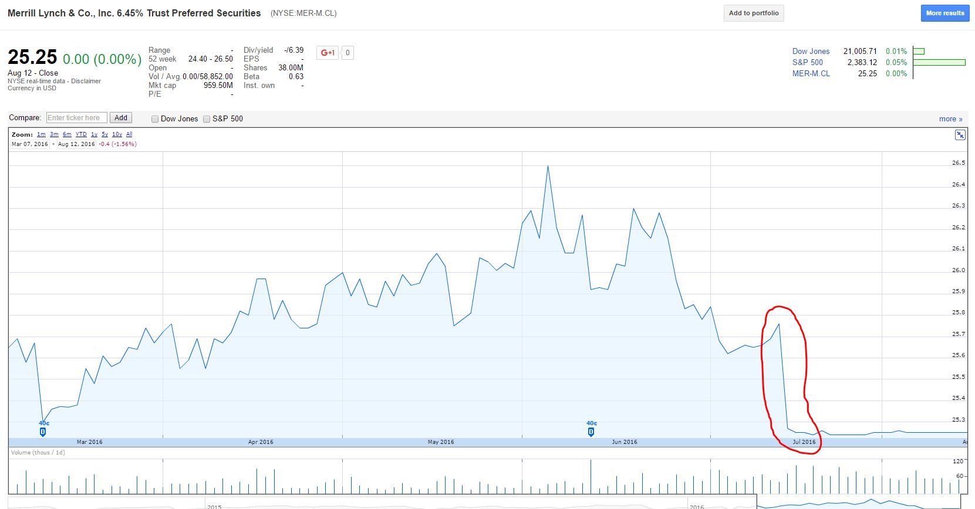975x509 pixels.
Task: Enable the S&P 500 comparison checkbox
Action: click(x=207, y=119)
